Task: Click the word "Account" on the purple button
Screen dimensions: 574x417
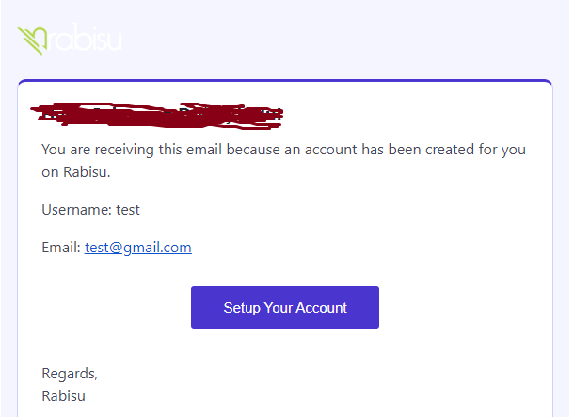Action: coord(320,308)
